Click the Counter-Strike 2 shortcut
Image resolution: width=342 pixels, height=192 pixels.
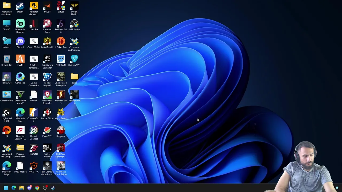coord(34,115)
